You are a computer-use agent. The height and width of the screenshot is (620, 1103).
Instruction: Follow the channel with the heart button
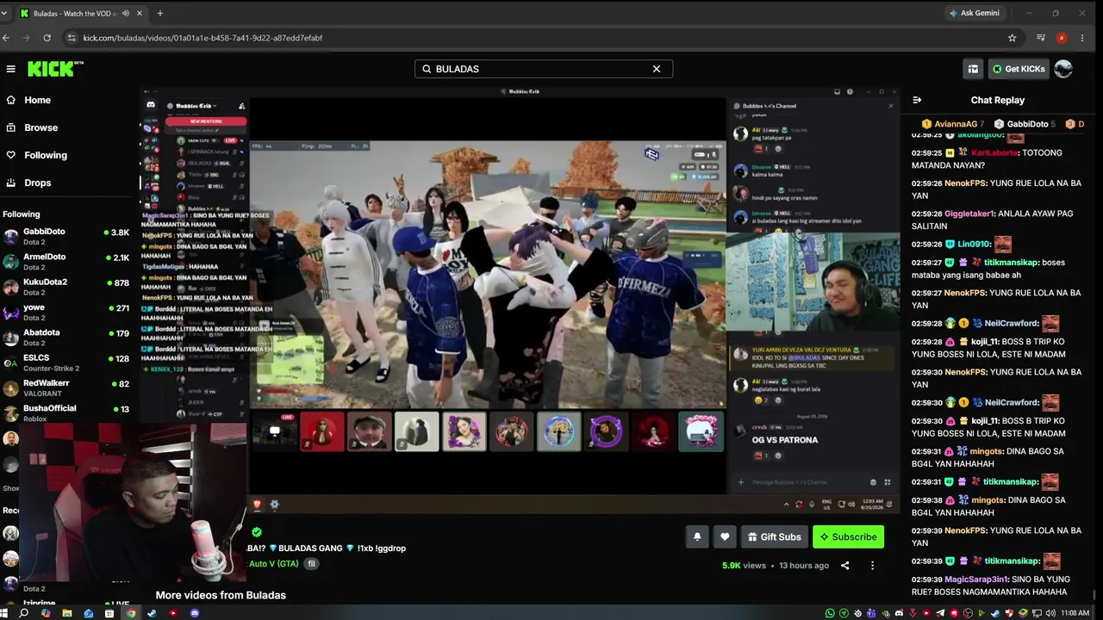725,536
